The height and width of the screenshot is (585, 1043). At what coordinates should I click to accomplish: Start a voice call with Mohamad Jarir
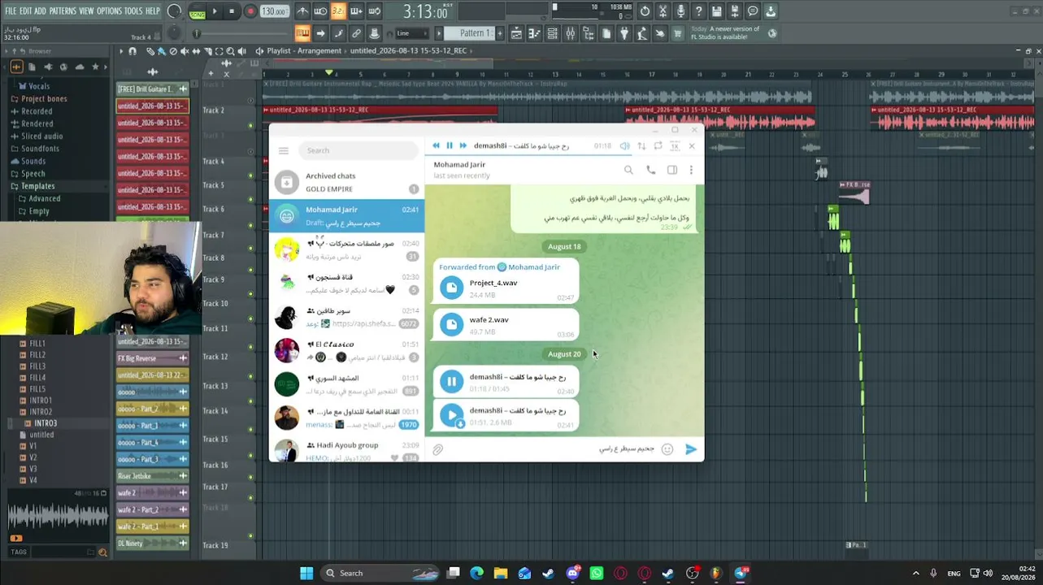[650, 170]
